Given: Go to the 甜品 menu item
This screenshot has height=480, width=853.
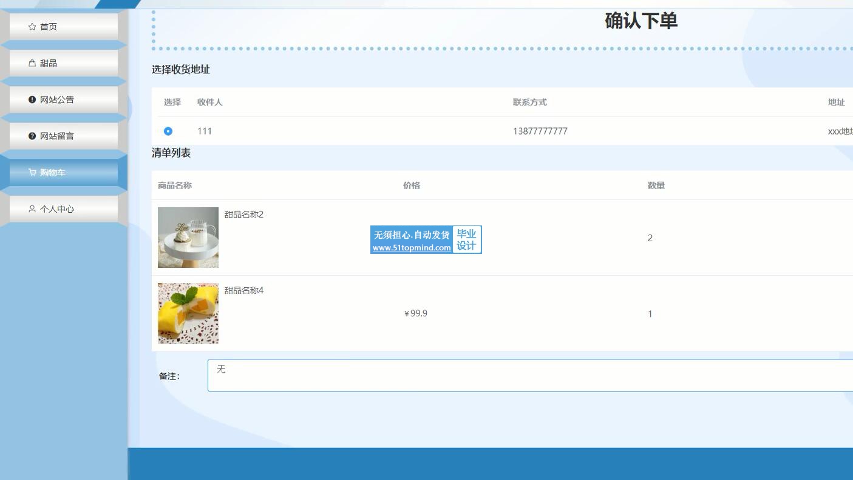Looking at the screenshot, I should click(x=64, y=63).
